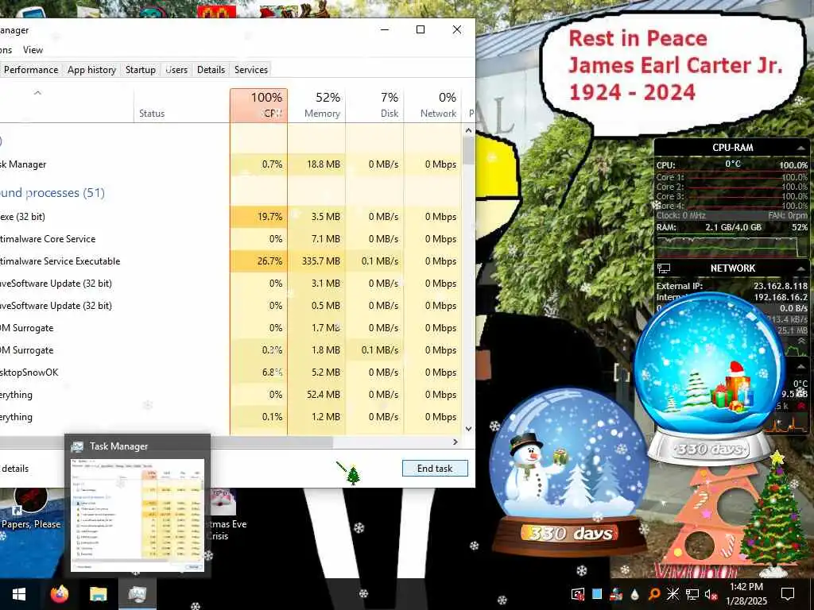Click the sort caret above the Name column
The image size is (814, 610).
[x=37, y=94]
